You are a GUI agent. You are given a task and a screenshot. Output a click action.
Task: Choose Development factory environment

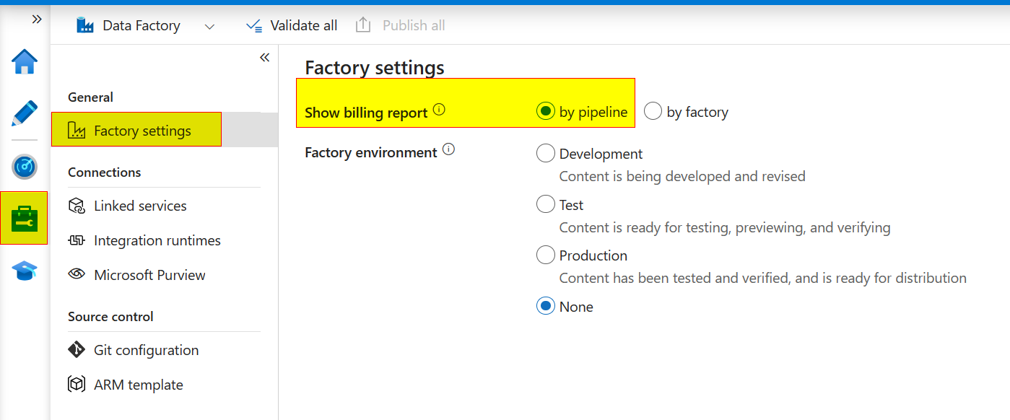tap(546, 153)
